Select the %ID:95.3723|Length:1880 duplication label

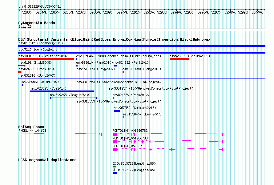[134, 163]
